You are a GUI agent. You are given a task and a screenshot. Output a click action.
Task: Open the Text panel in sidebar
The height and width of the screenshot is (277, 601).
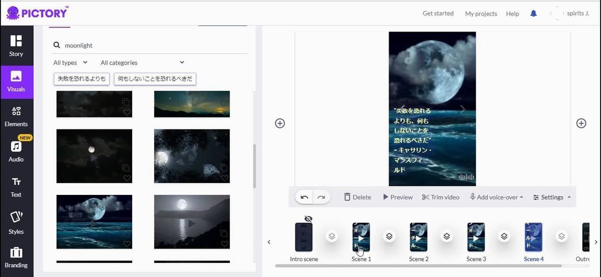click(x=16, y=187)
